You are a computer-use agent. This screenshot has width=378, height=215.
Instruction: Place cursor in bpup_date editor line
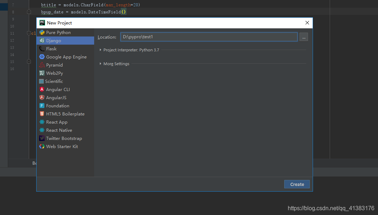pos(83,12)
